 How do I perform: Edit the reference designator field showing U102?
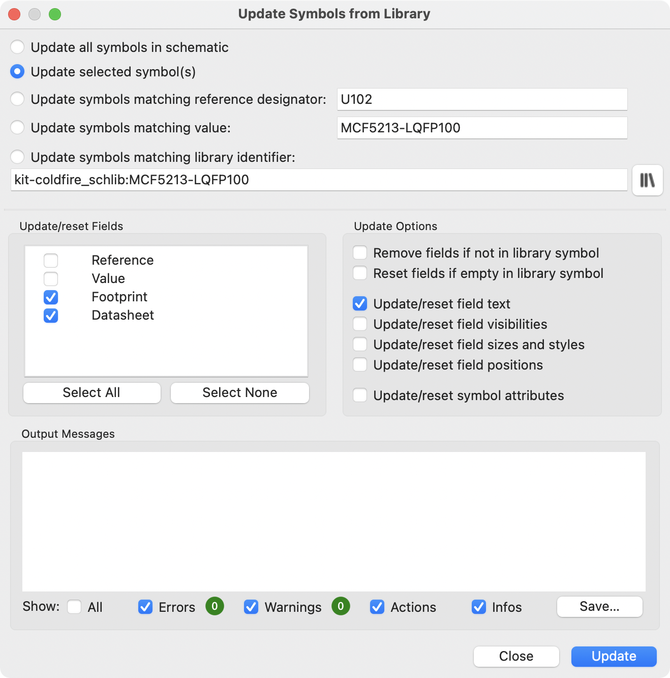pyautogui.click(x=482, y=99)
